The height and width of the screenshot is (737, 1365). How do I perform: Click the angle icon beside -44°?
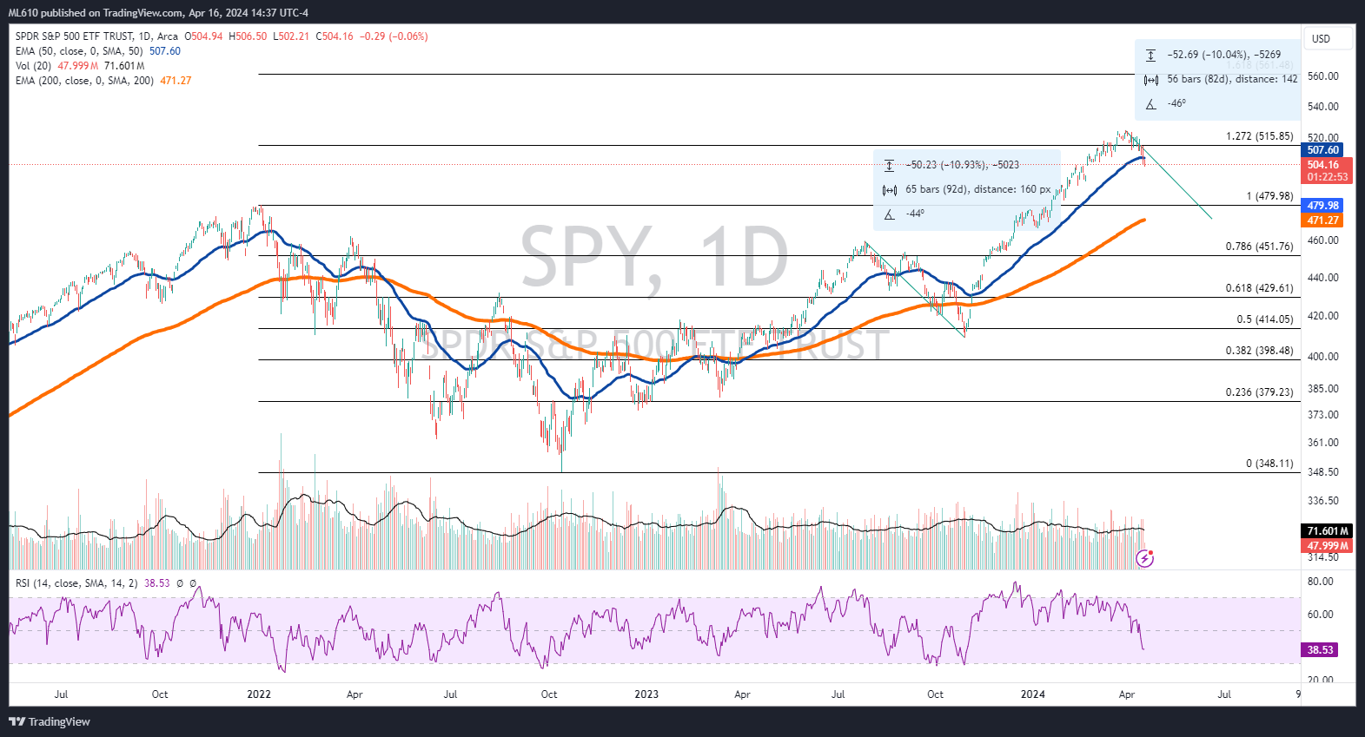[889, 214]
